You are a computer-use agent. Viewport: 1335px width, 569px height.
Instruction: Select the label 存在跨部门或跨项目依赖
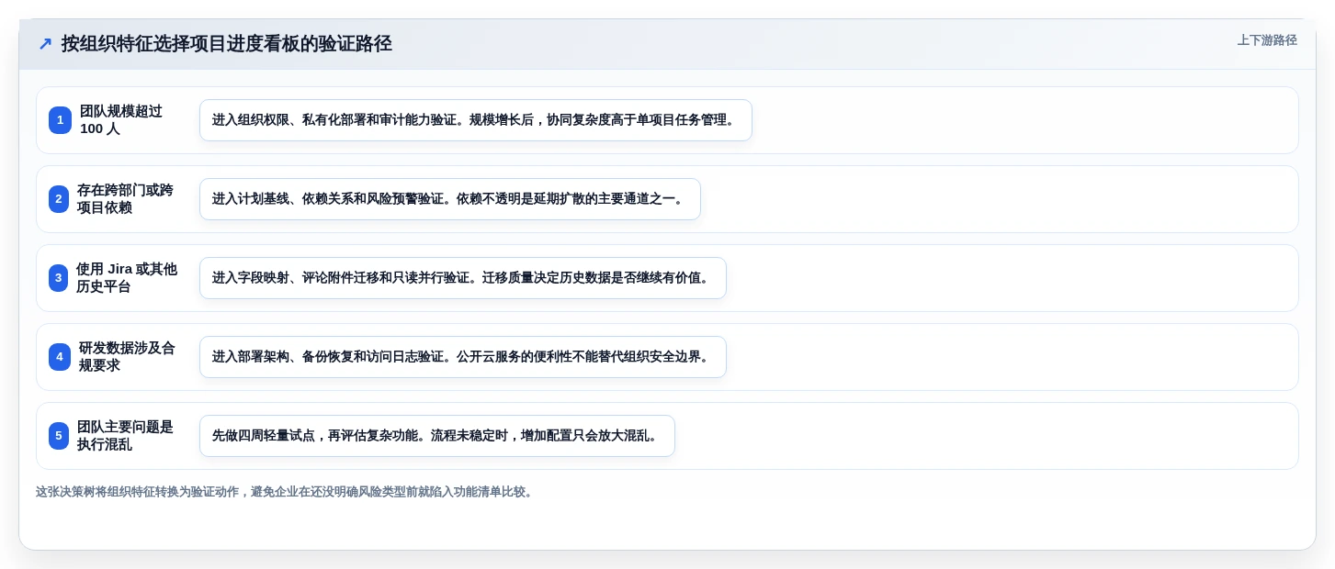click(x=125, y=199)
